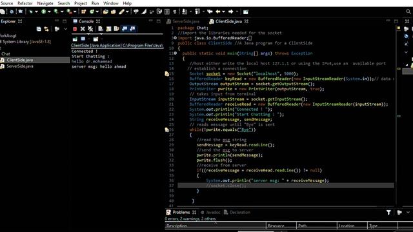The height and width of the screenshot is (232, 413).
Task: Click the Description column header in Problems
Action: pyautogui.click(x=216, y=226)
